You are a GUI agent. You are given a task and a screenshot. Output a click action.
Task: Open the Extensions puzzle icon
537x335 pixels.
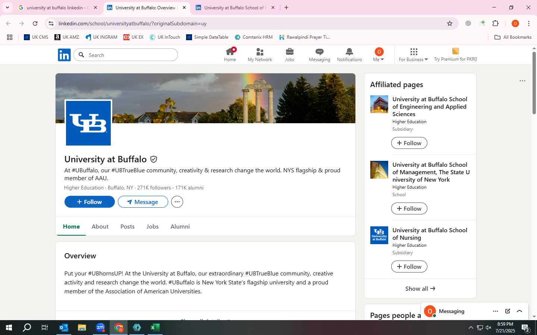(496, 23)
